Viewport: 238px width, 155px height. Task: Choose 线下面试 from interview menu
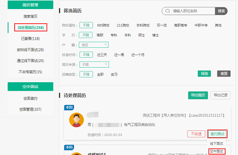(x=216, y=143)
